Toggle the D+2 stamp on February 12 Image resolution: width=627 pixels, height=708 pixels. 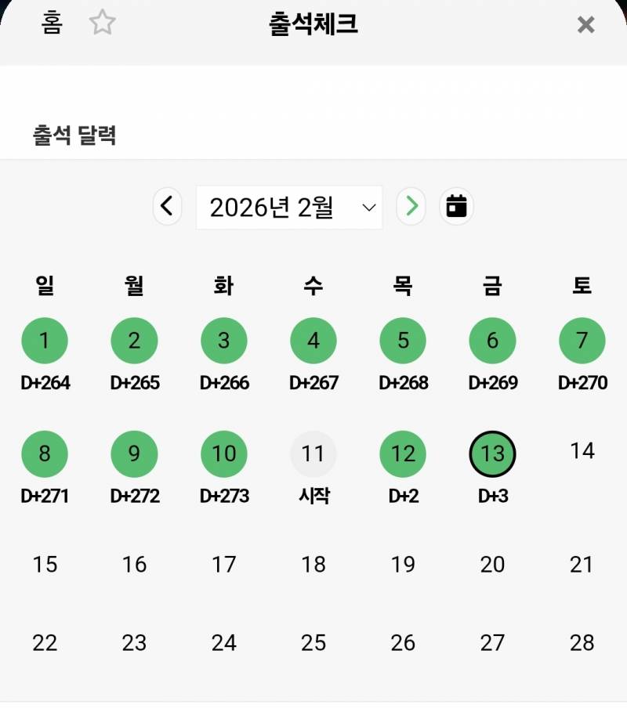click(403, 453)
